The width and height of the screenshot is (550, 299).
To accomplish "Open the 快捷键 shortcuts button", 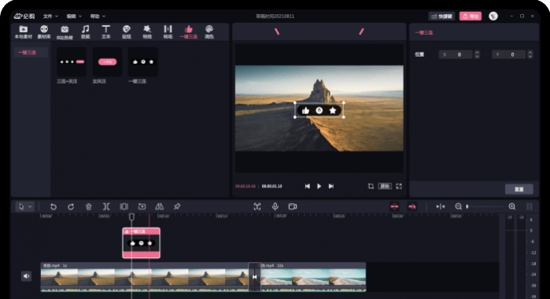I will 441,17.
